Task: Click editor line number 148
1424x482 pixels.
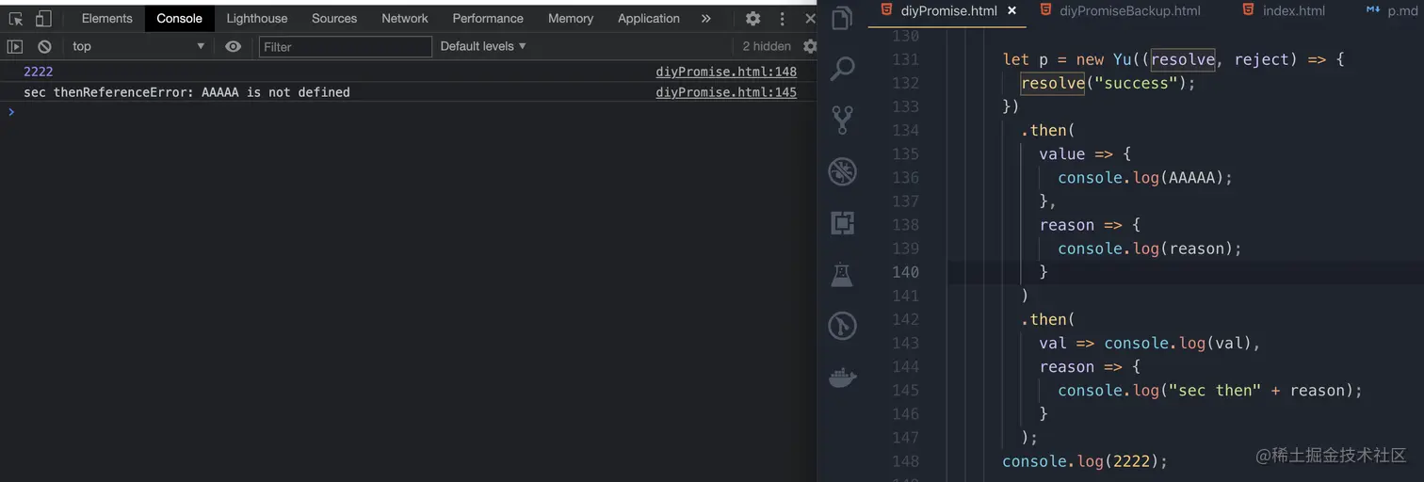Action: 905,461
